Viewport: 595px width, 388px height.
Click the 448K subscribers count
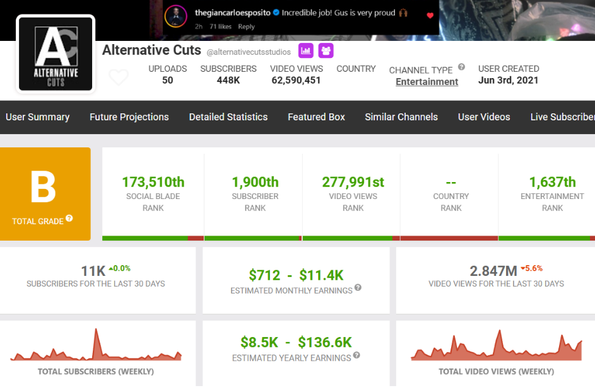tap(228, 81)
